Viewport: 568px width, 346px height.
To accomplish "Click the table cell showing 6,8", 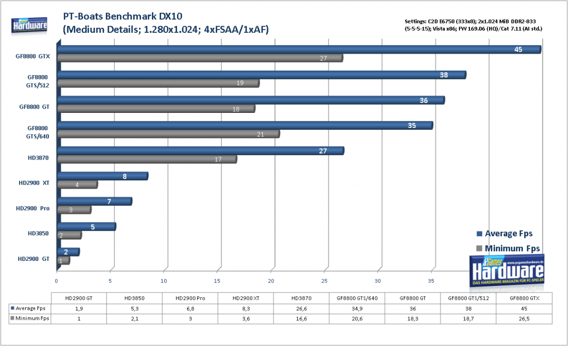I will tap(190, 309).
